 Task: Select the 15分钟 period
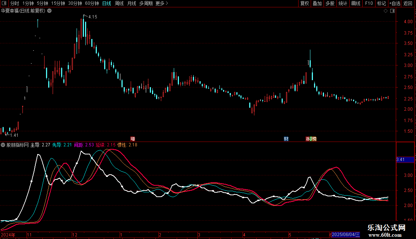pos(58,3)
